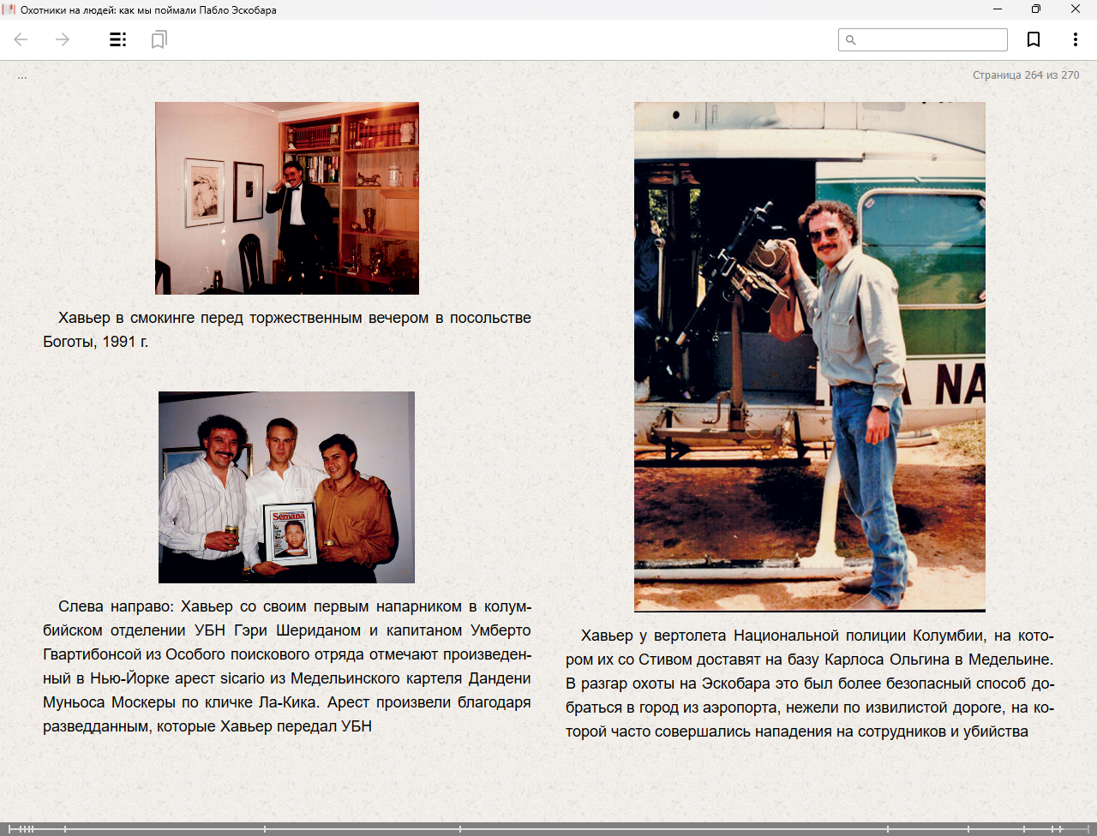This screenshot has height=836, width=1097.
Task: Open the photo of Javier in a tuxedo
Action: (287, 198)
